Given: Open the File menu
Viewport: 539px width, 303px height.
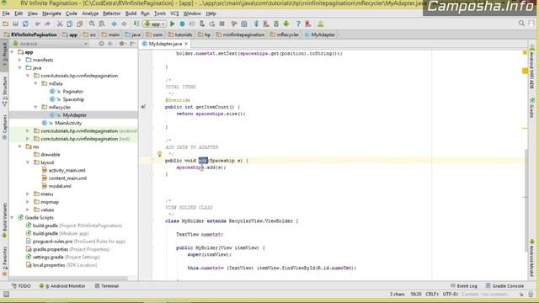Looking at the screenshot, I should pyautogui.click(x=6, y=13).
